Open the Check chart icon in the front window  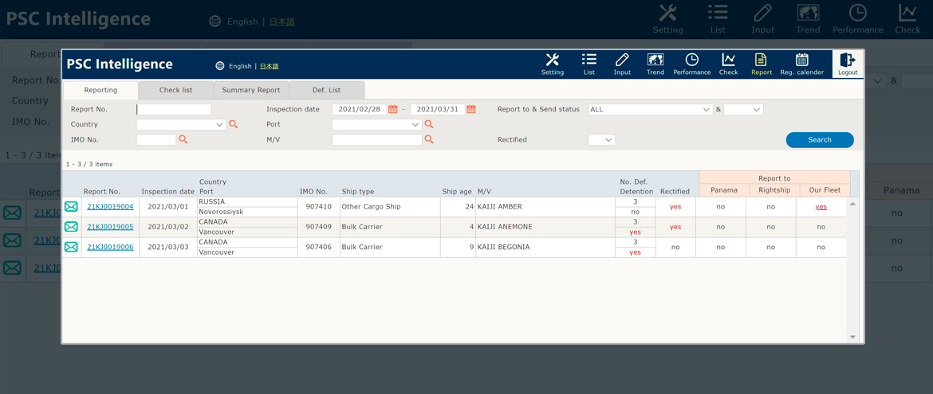[x=728, y=60]
